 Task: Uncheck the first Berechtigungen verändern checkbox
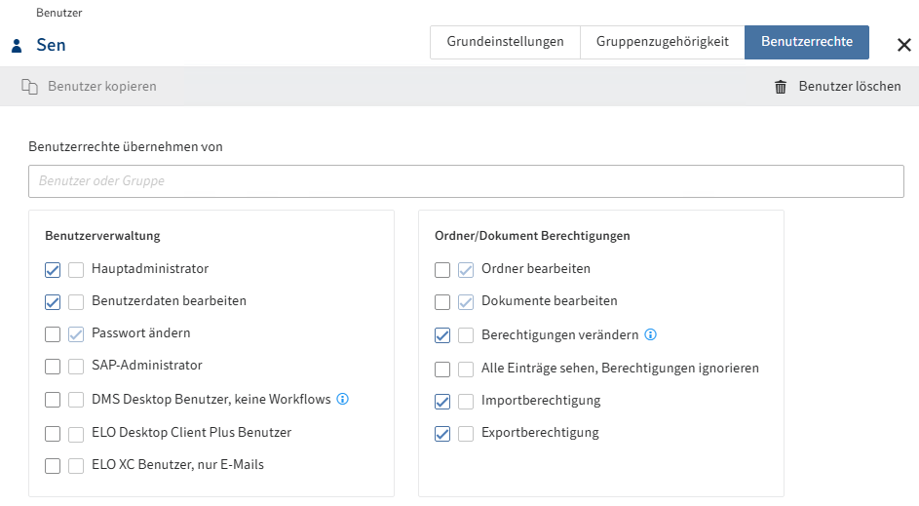click(442, 335)
